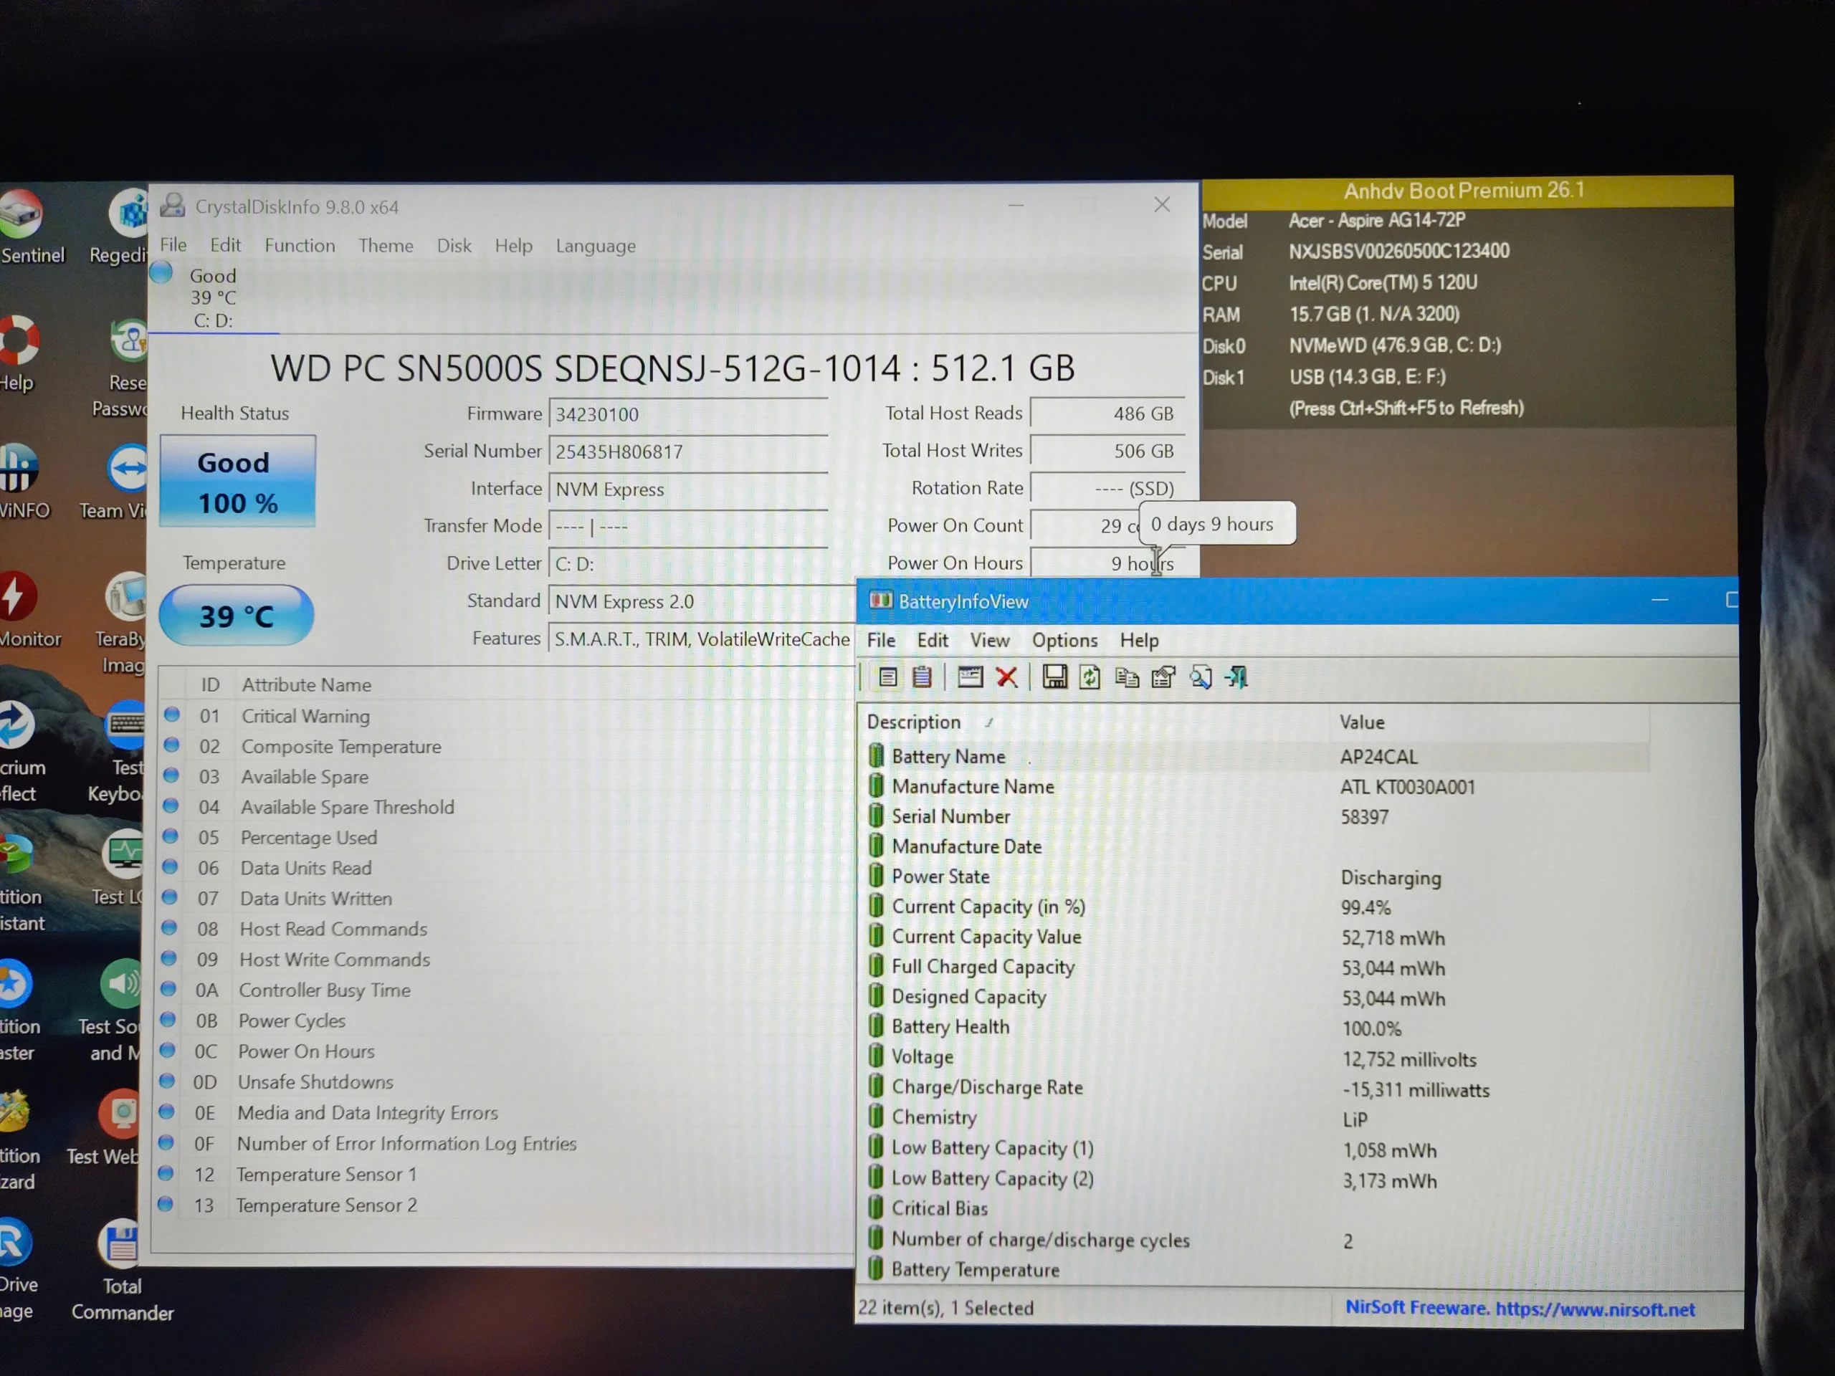Viewport: 1835px width, 1376px height.
Task: Open the Function menu in CrystalDiskInfo
Action: coord(300,246)
